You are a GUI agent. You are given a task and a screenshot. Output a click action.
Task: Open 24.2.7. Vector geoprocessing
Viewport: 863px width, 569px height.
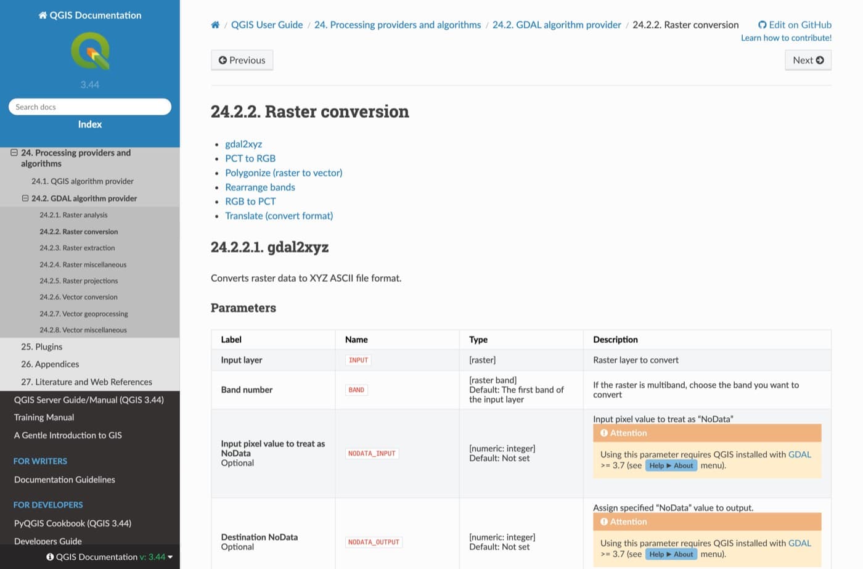(x=84, y=314)
